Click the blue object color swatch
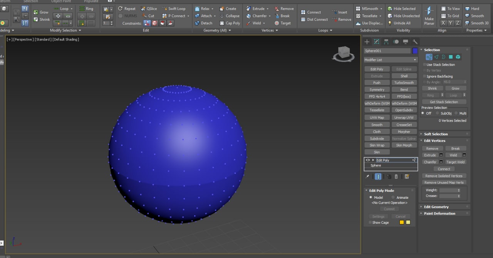 pyautogui.click(x=415, y=51)
